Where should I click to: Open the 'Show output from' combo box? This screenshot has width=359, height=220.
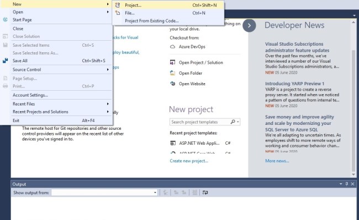click(x=104, y=193)
